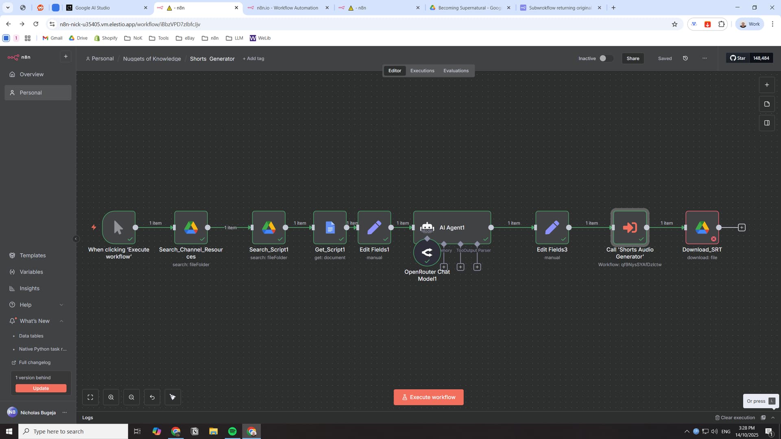The width and height of the screenshot is (781, 439).
Task: Zoom in on the workflow canvas
Action: tap(111, 397)
